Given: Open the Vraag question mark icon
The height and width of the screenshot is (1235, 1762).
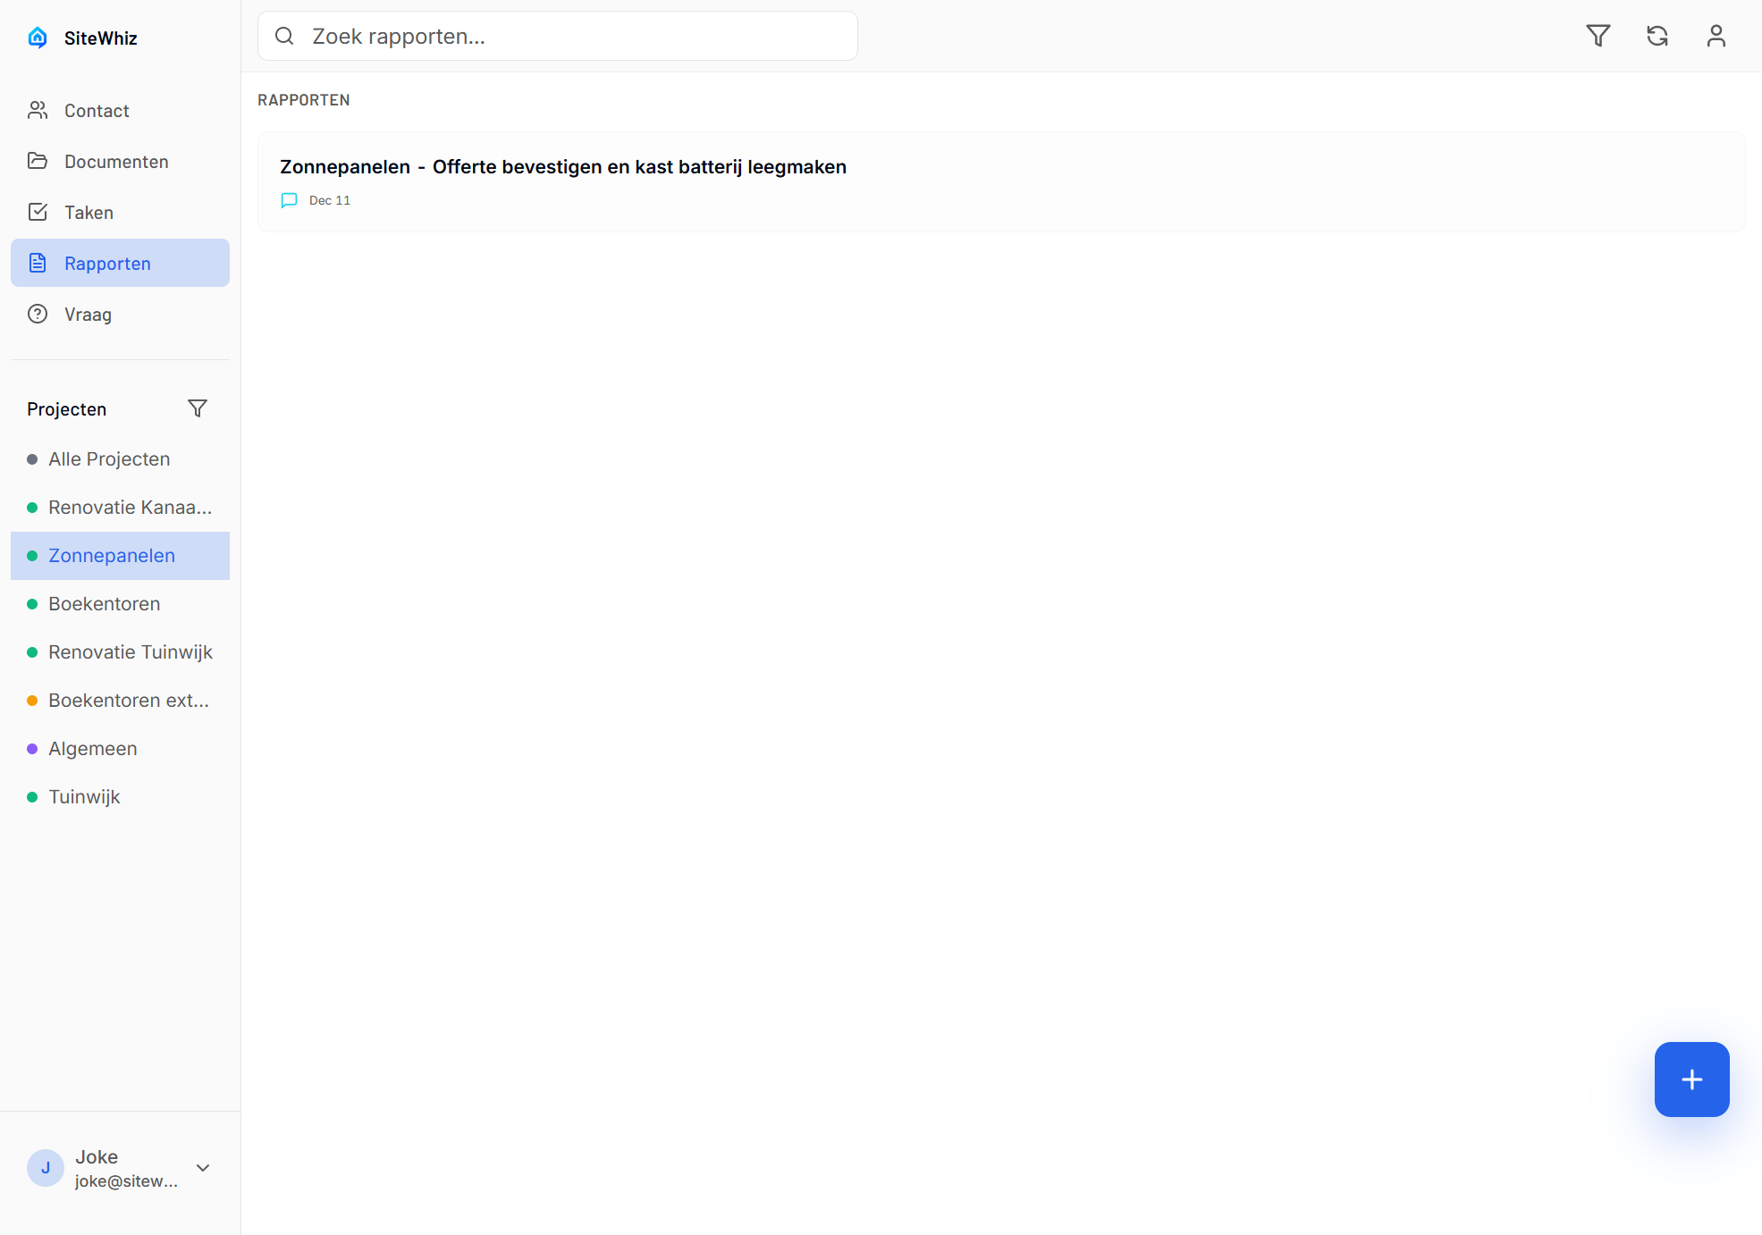Looking at the screenshot, I should [38, 314].
